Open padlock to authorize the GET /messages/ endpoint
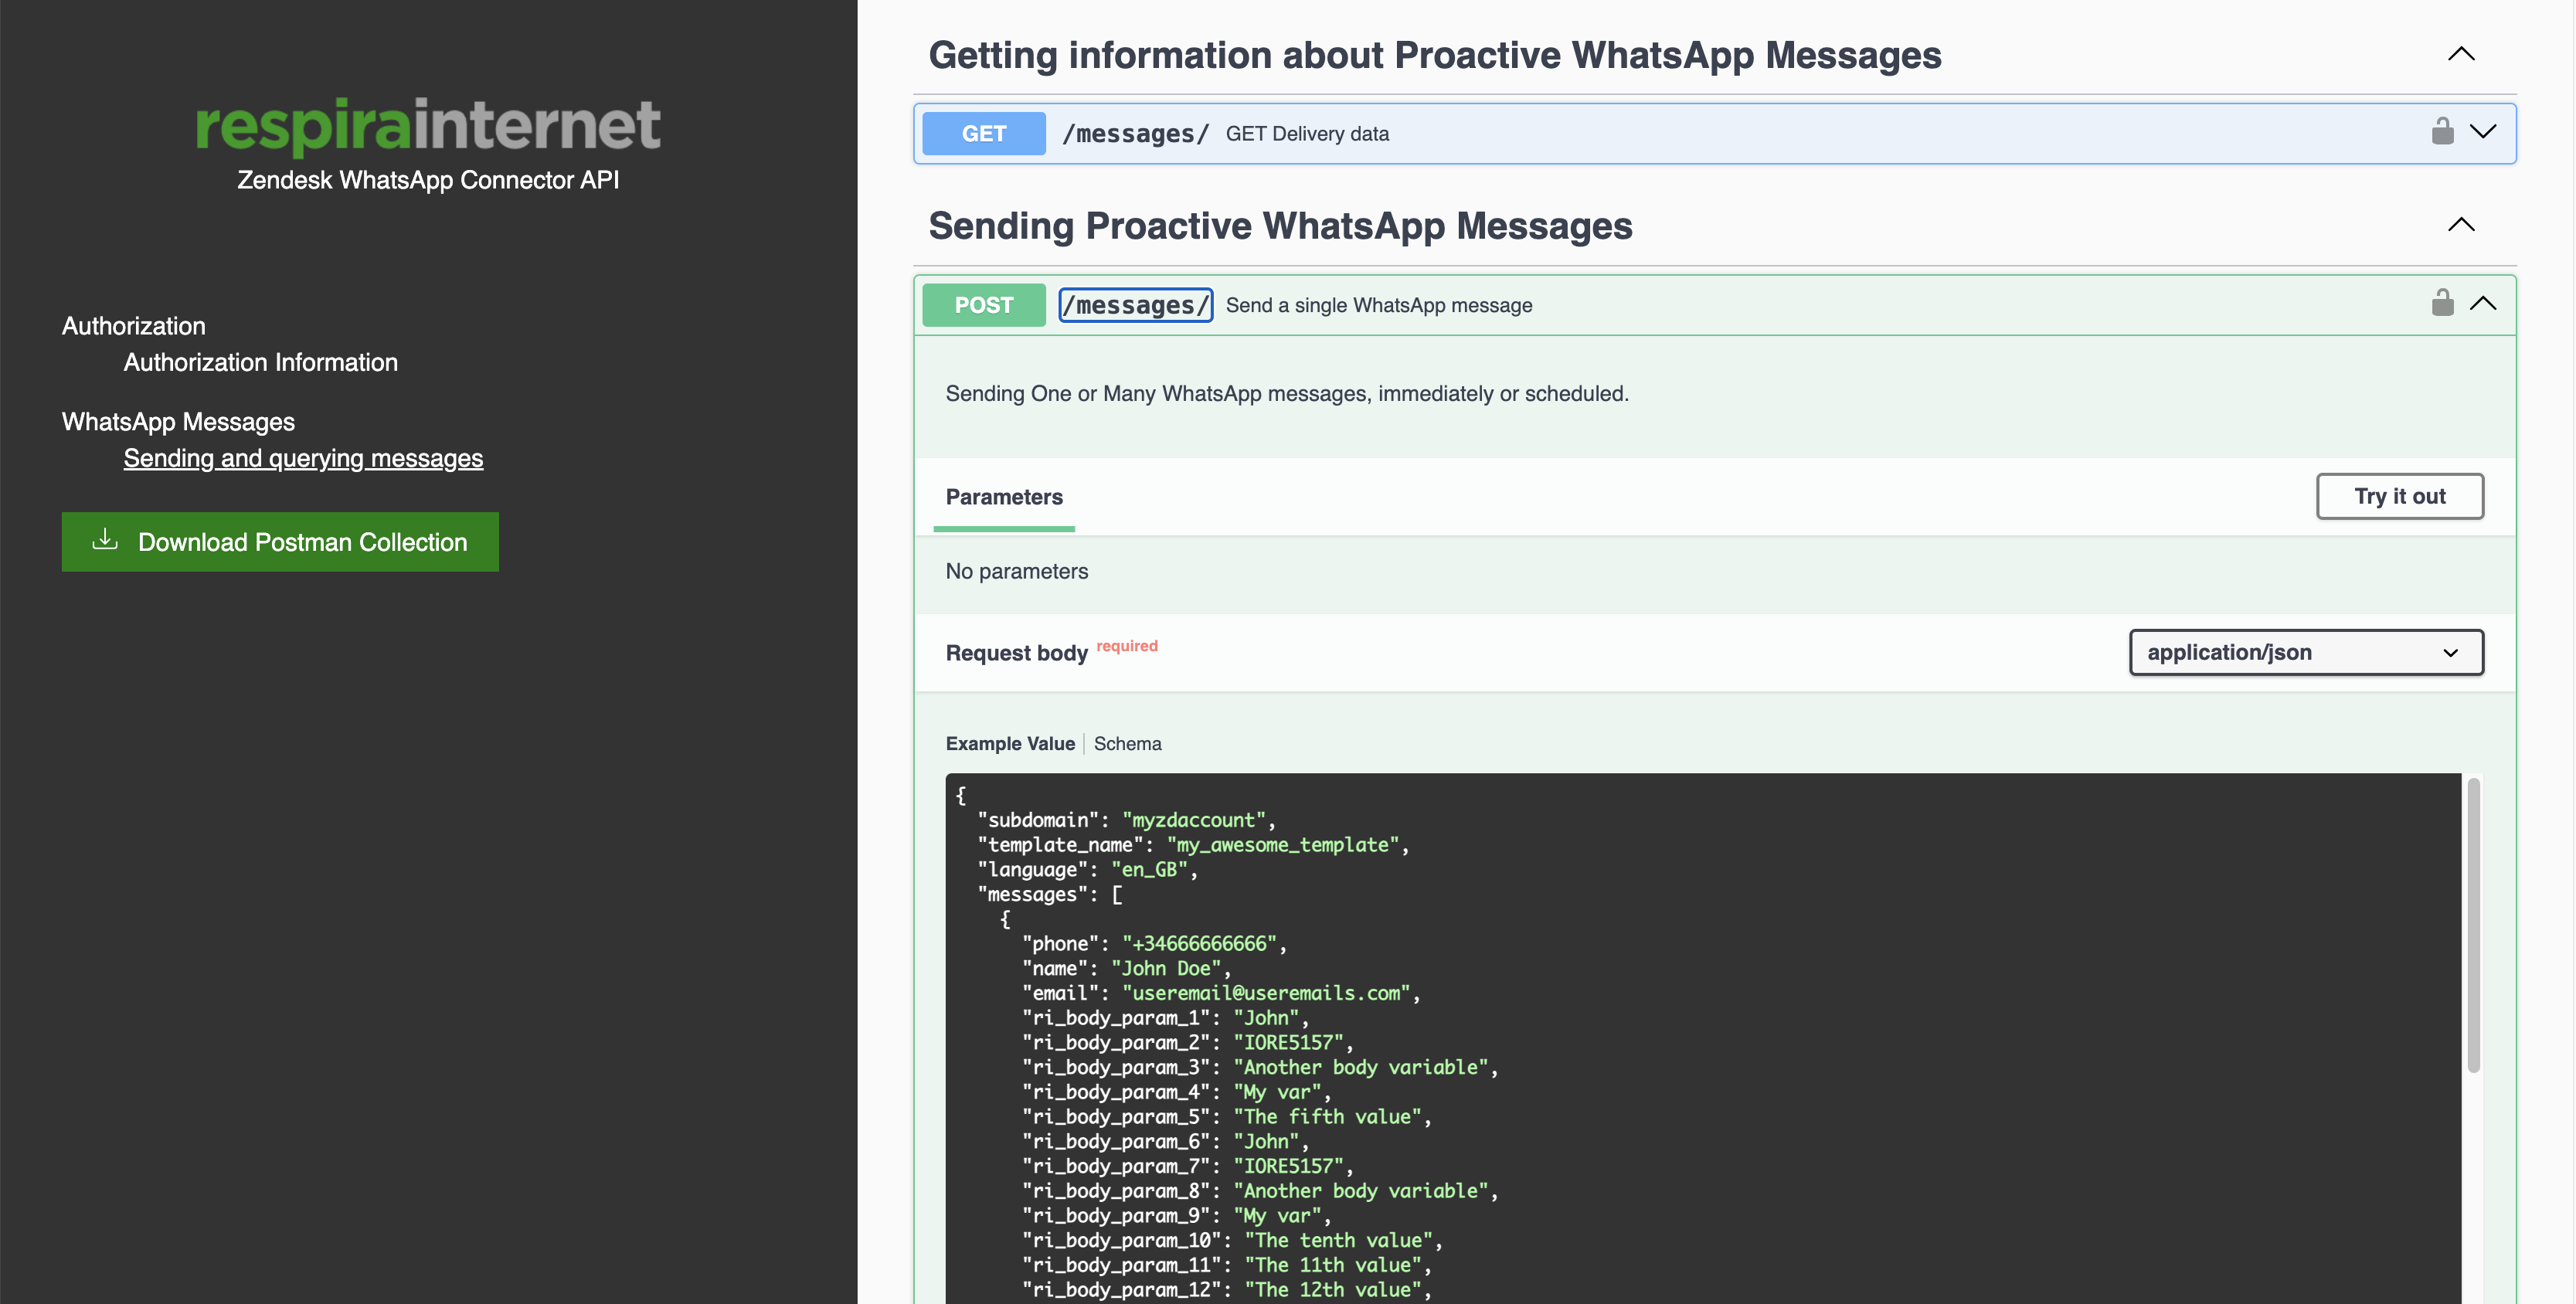Screen dimensions: 2576x1304 pos(2442,131)
